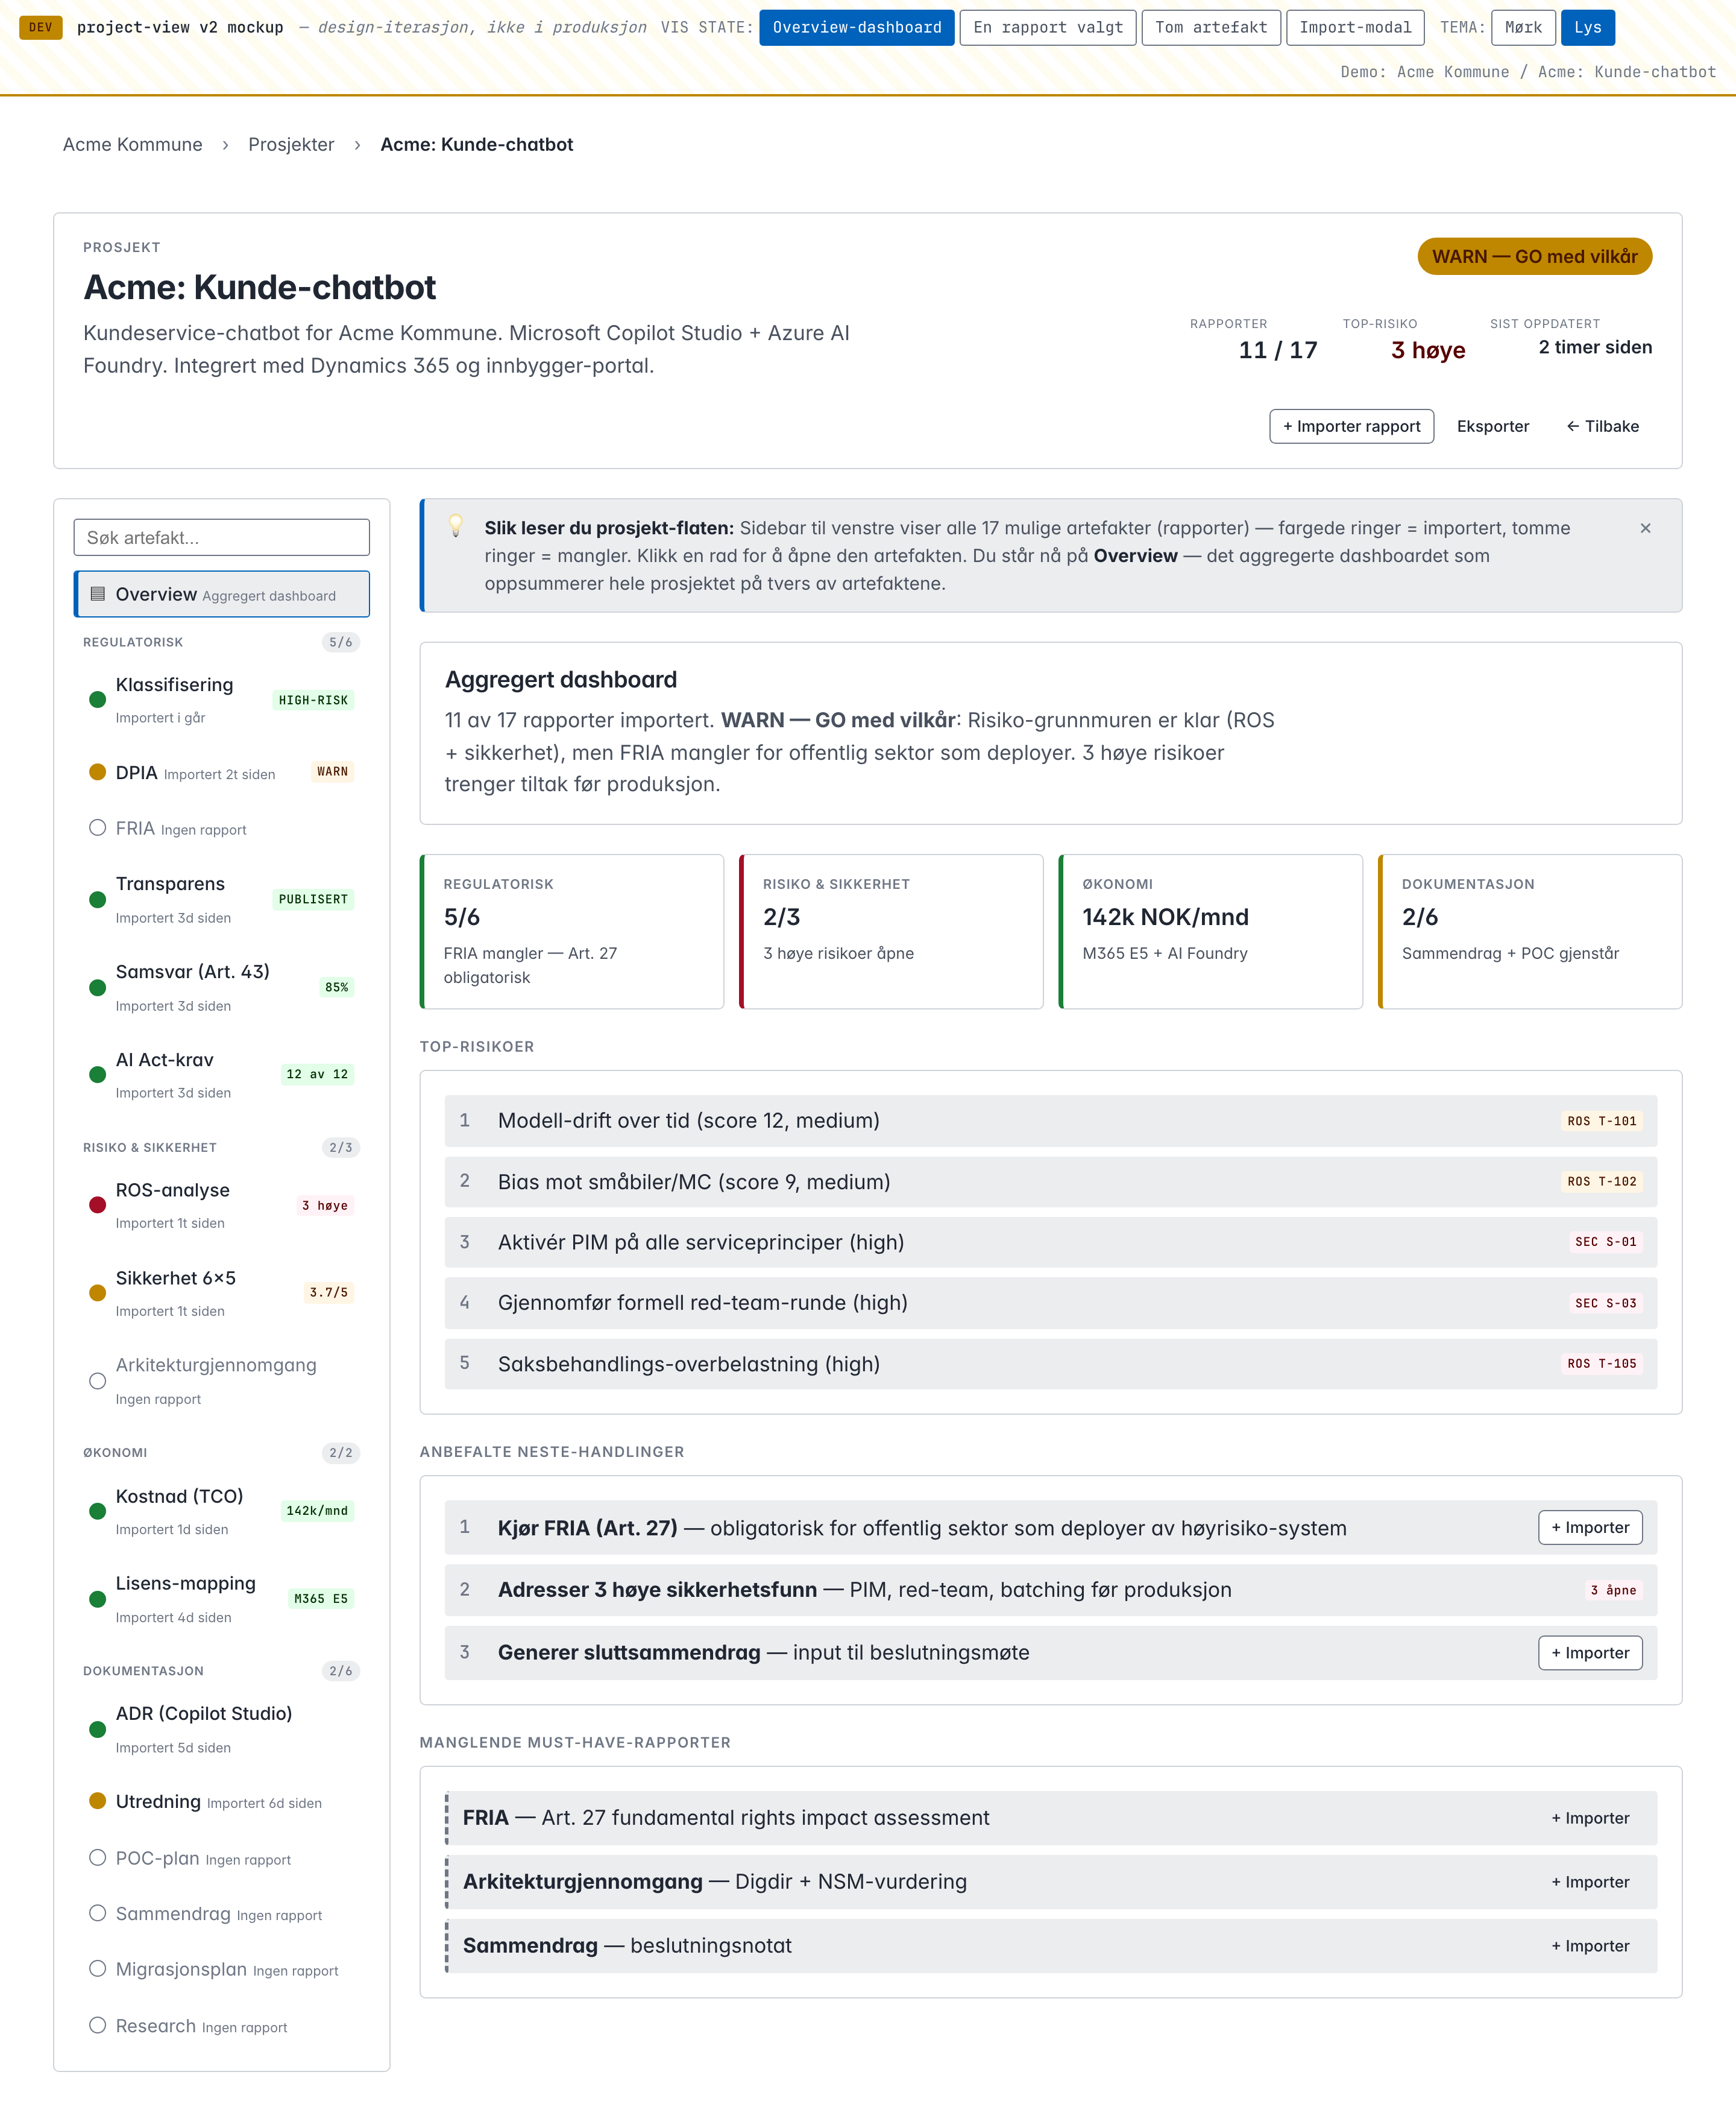Click green dot beside Samsvar (Art. 43)
The image size is (1736, 2101).
[x=97, y=987]
